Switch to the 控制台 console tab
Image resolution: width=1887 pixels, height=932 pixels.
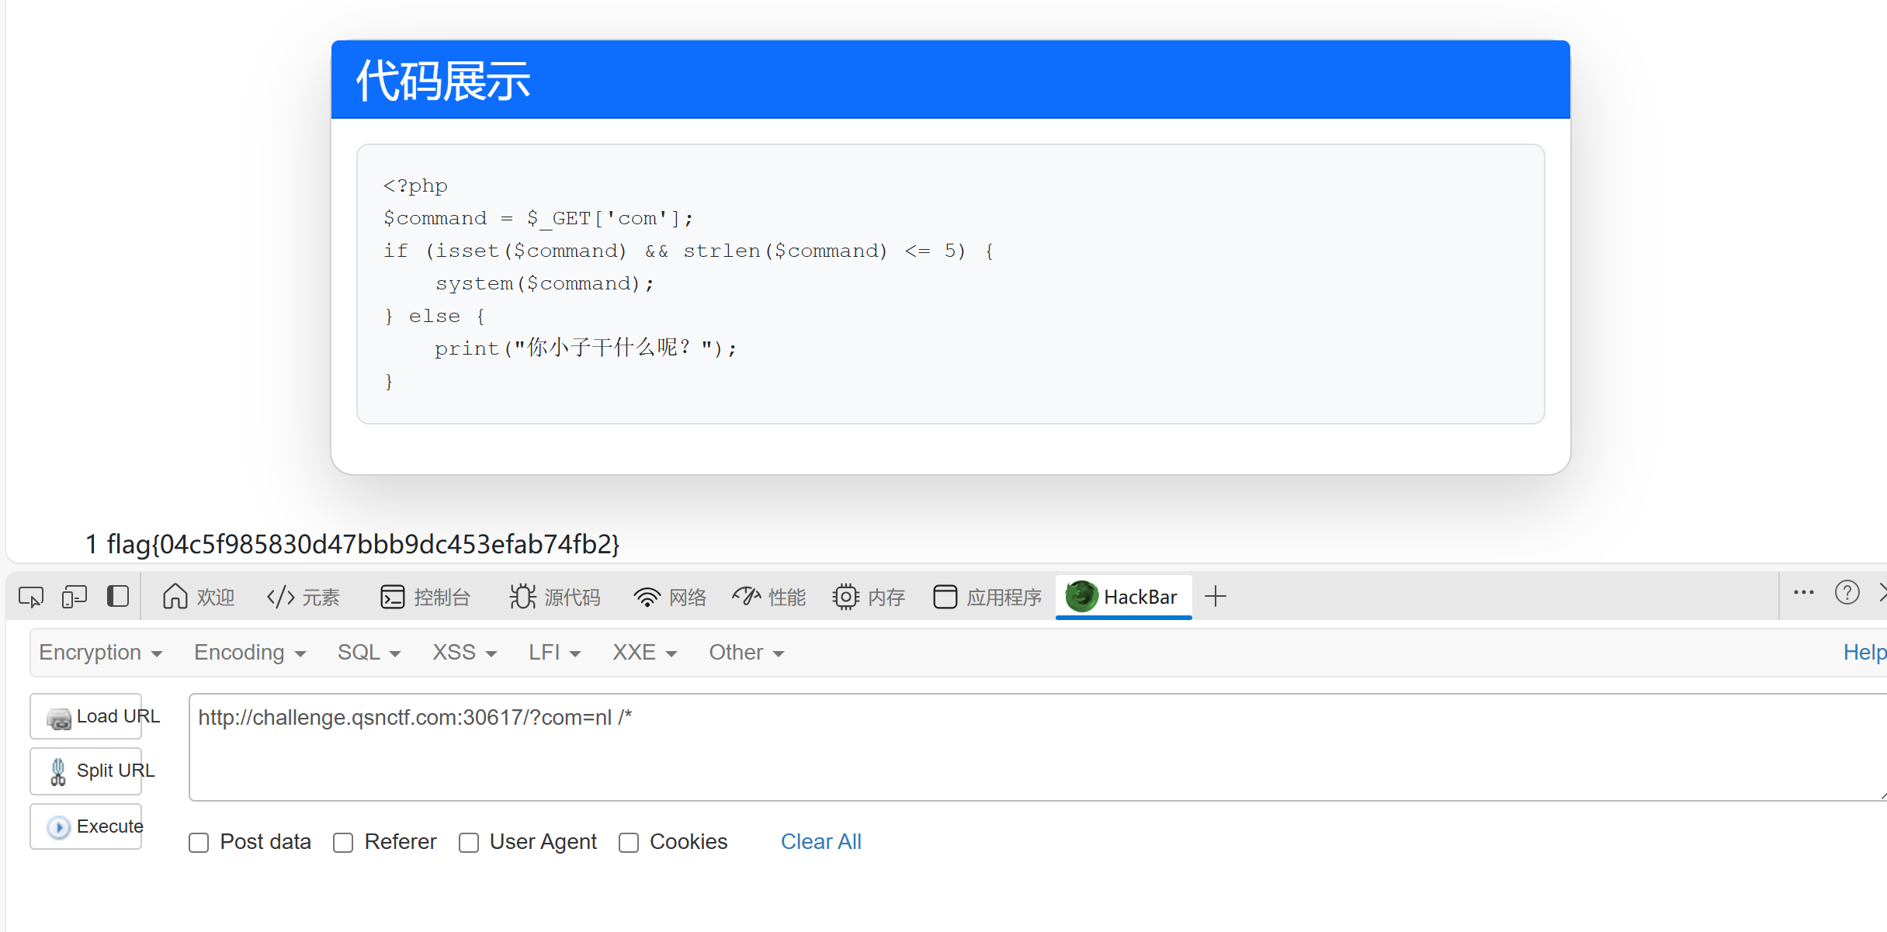click(x=425, y=597)
